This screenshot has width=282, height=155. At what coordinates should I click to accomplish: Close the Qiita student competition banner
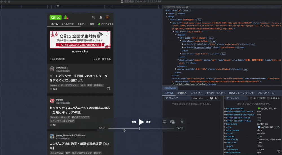pyautogui.click(x=107, y=34)
